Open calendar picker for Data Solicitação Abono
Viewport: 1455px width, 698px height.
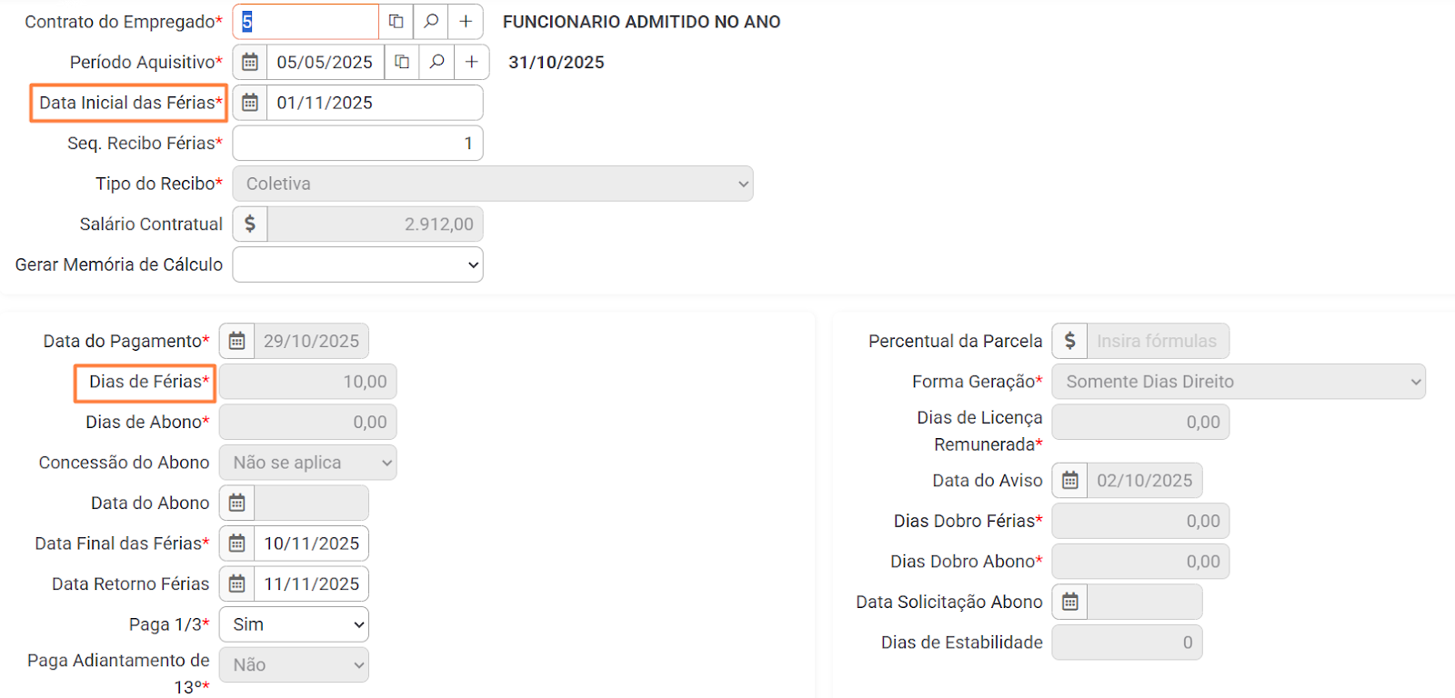[1070, 602]
